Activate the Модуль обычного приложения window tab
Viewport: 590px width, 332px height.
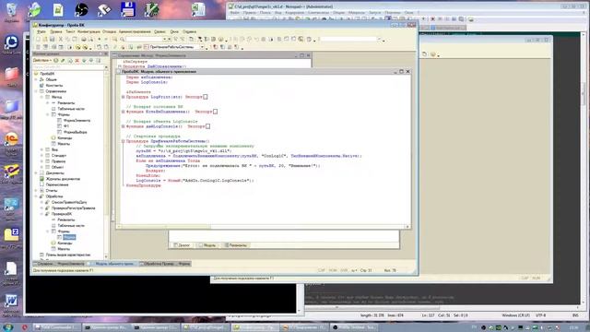(x=112, y=264)
